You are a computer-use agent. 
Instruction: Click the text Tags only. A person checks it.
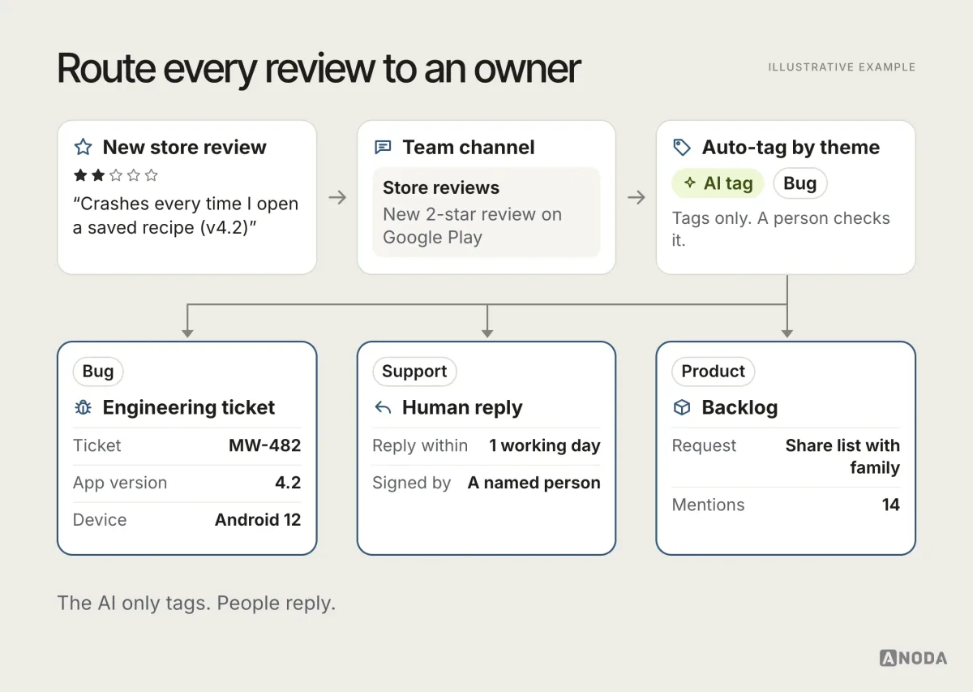click(x=781, y=230)
